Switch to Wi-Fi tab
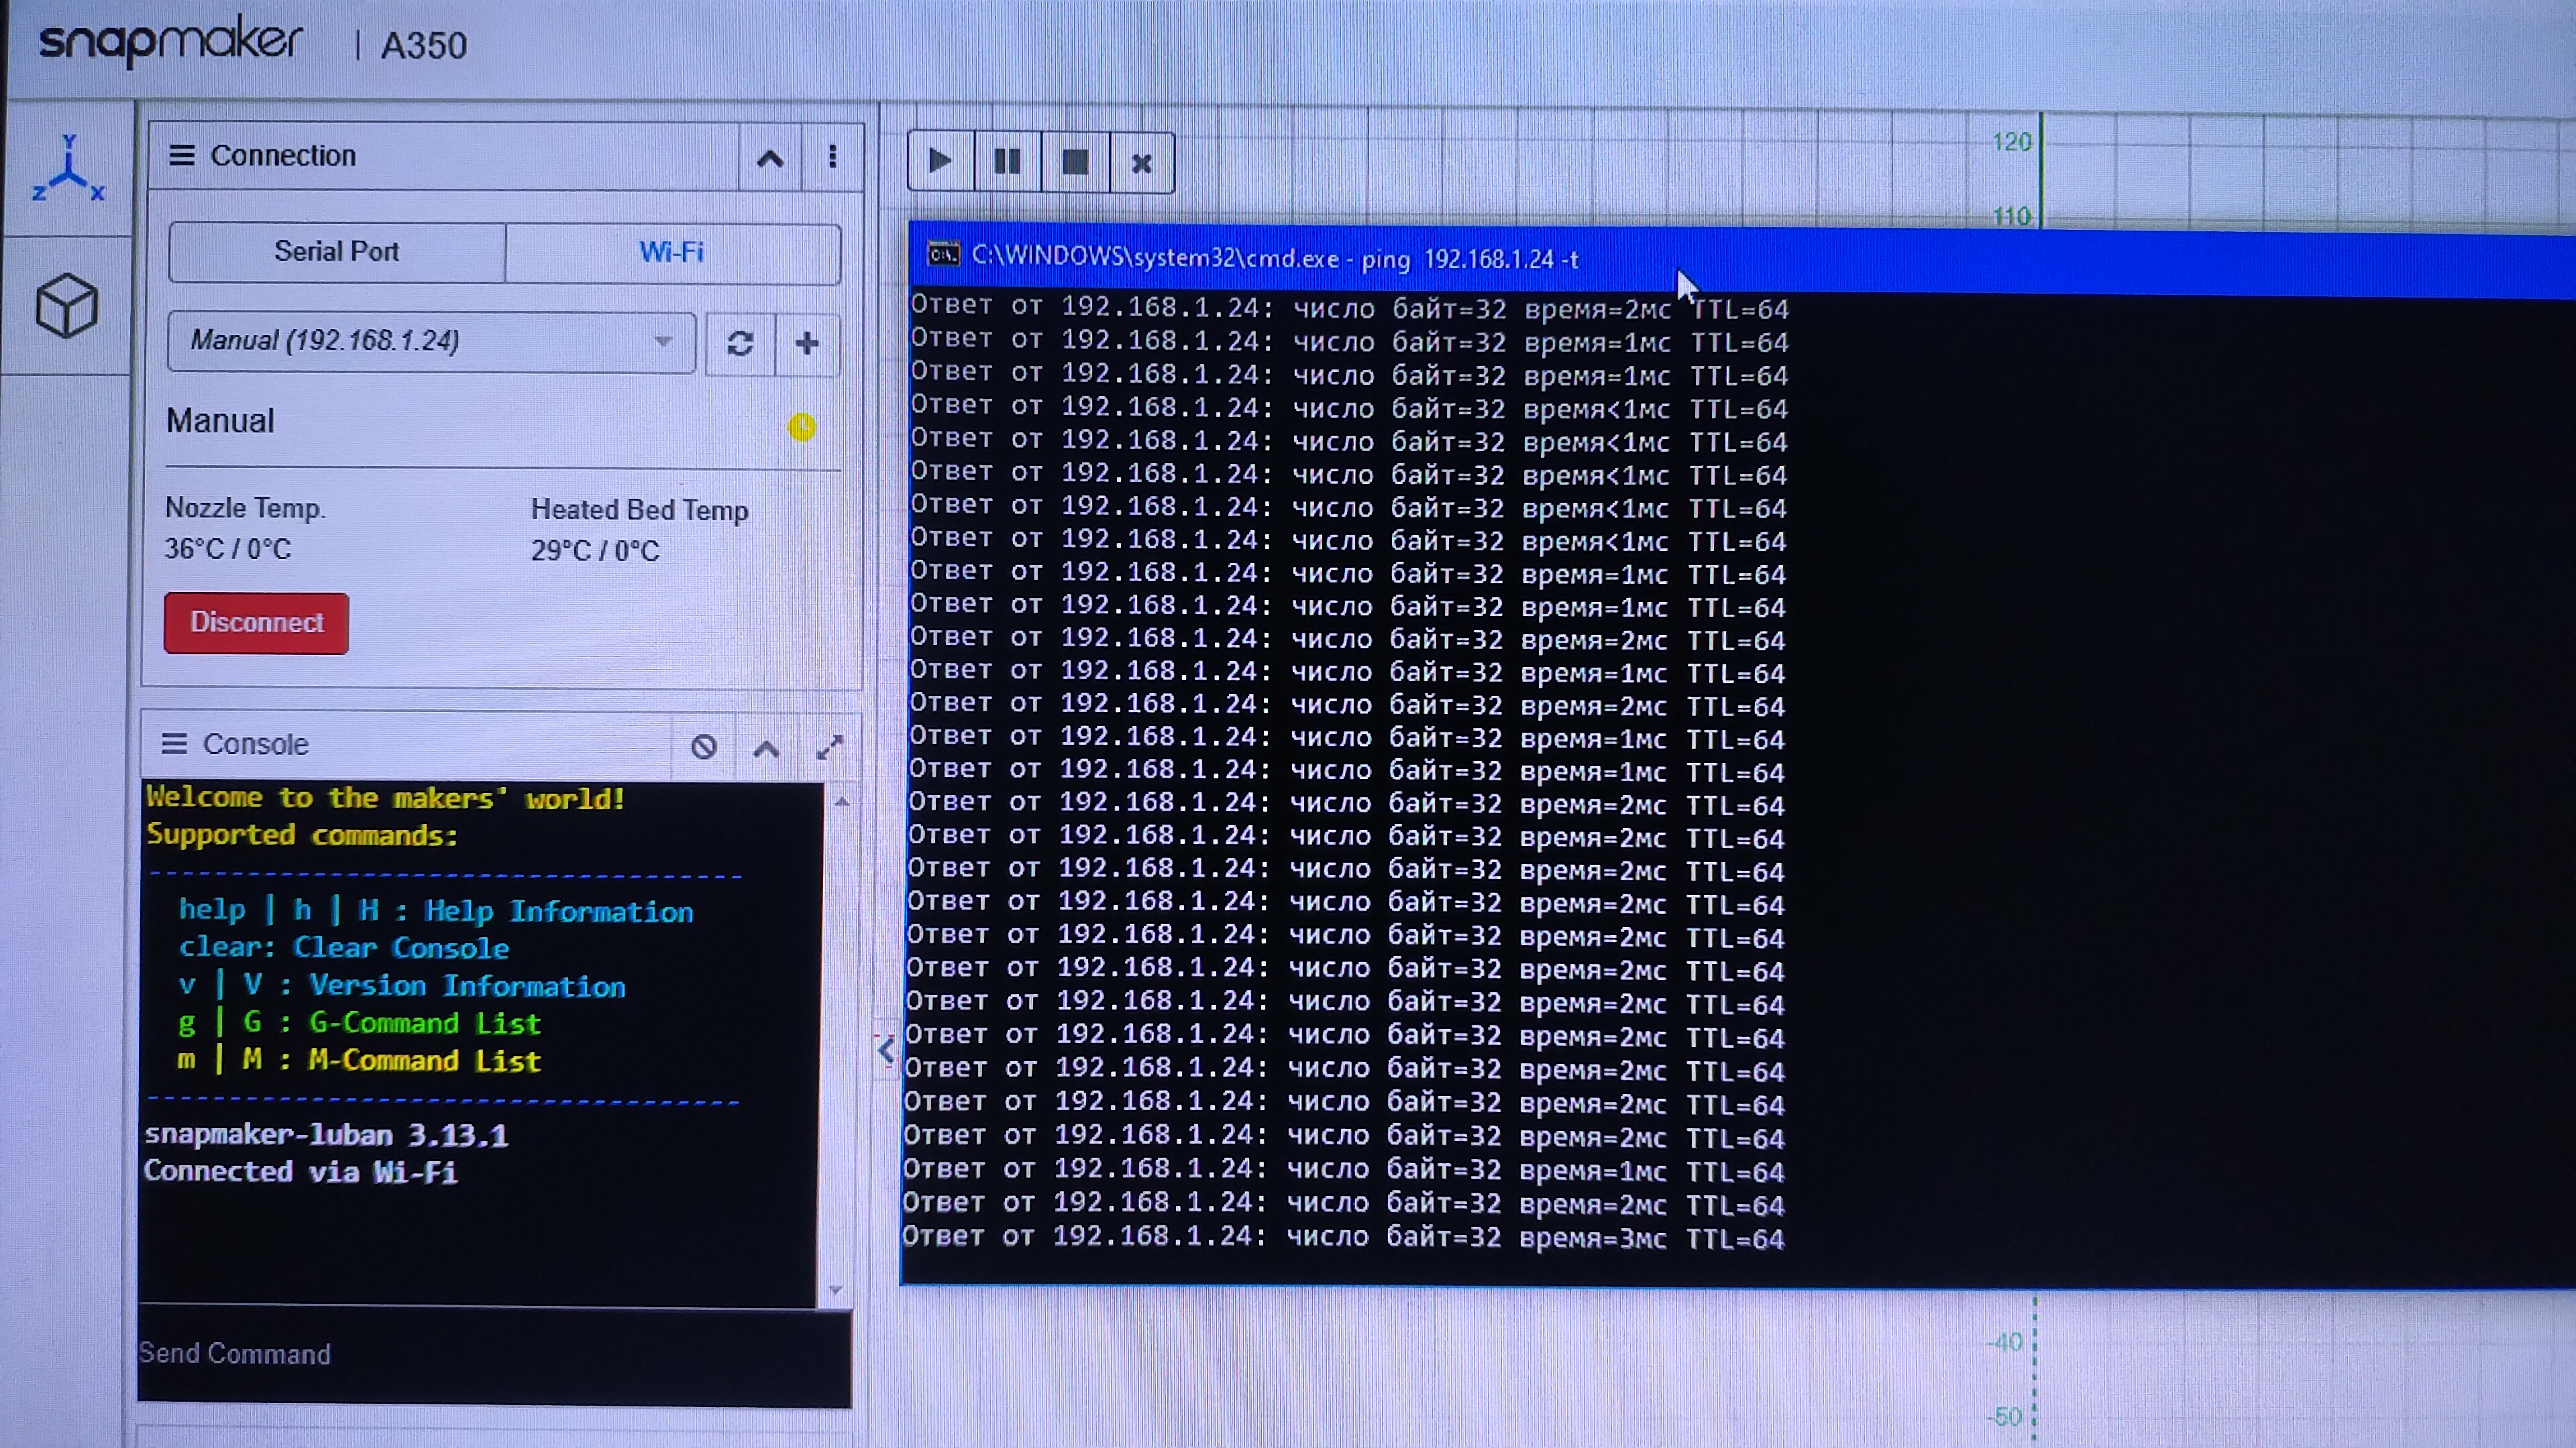Screen dimensions: 2576x1448 click(672, 252)
